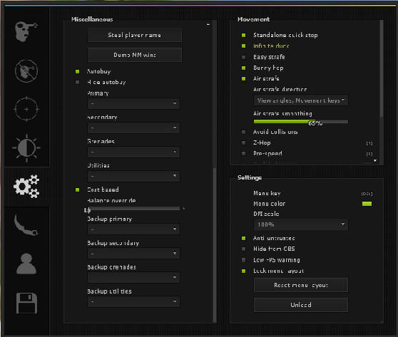Open the Menu color green swatch

367,204
